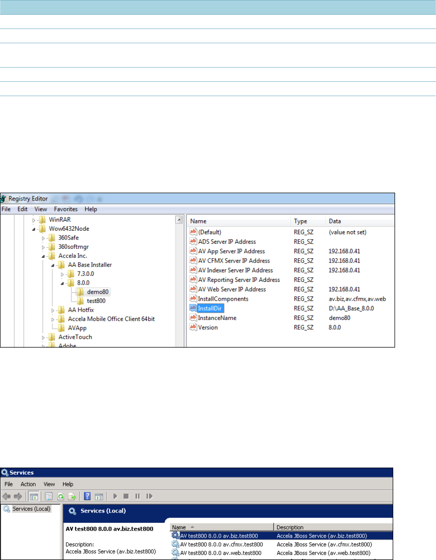
Task: Sort services by Name column header
Action: [x=222, y=527]
